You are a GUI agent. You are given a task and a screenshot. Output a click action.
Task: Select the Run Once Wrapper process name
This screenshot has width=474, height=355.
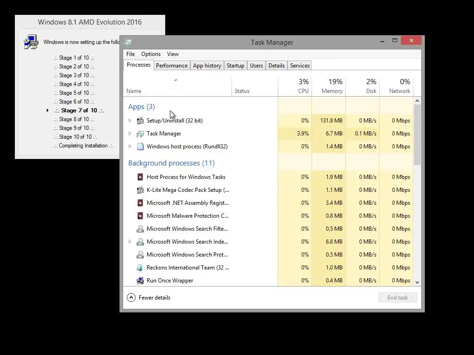click(x=170, y=281)
